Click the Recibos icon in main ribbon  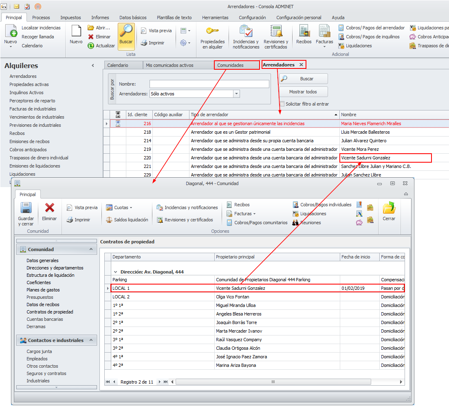[304, 31]
